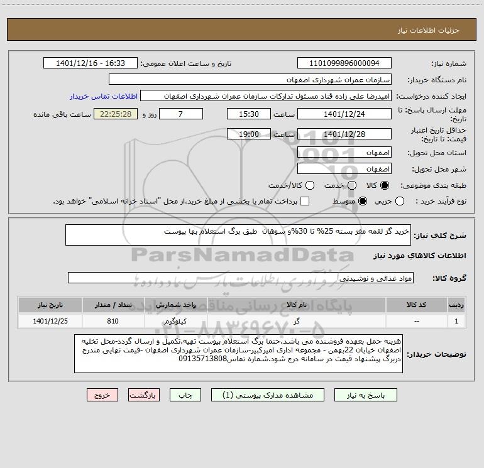Image resolution: width=484 pixels, height=468 pixels.
Task: Choose متوسط purchase process option
Action: pyautogui.click(x=363, y=201)
